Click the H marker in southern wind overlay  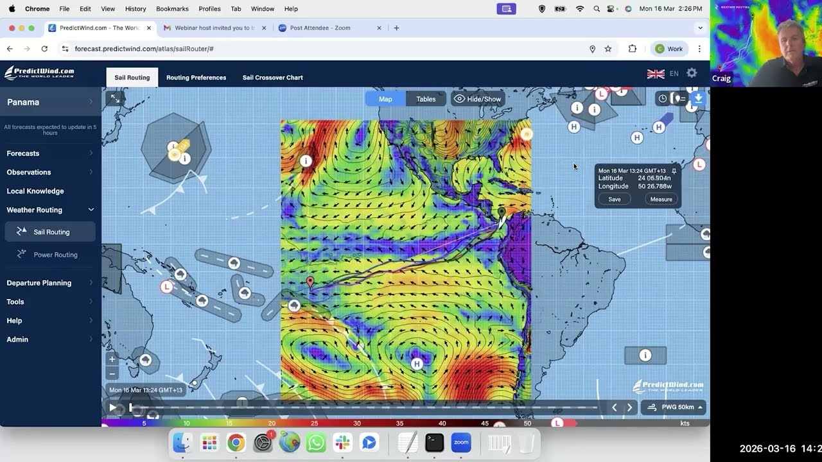pos(417,364)
